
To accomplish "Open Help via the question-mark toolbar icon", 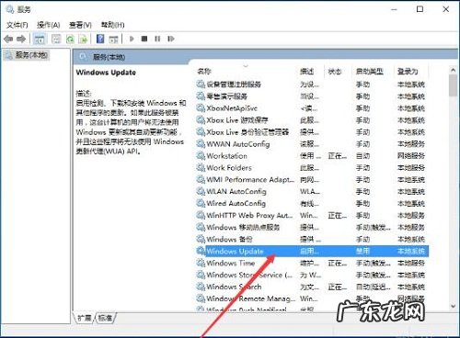I will 100,39.
